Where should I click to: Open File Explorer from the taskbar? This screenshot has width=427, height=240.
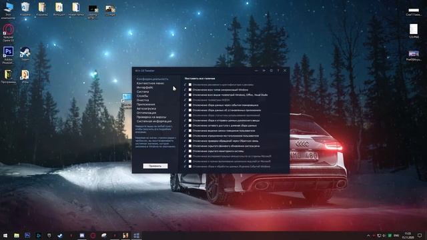pyautogui.click(x=16, y=235)
